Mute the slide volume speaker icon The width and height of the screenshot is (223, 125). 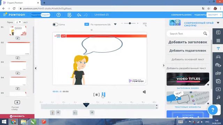click(144, 92)
